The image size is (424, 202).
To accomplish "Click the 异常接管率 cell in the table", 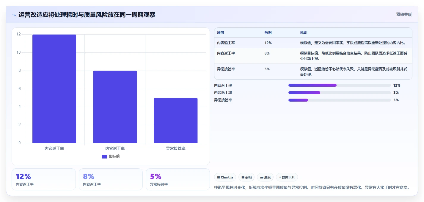I will tap(226, 69).
